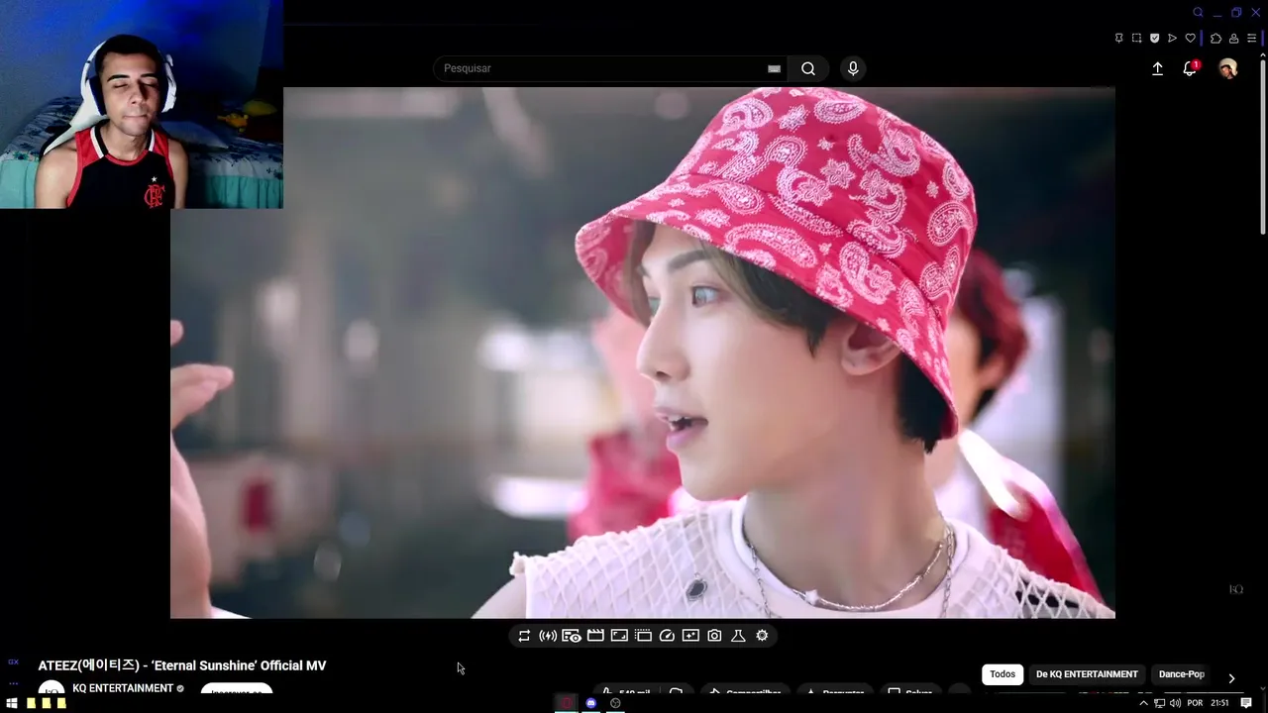Click the volume booster lightning icon
Screen dimensions: 1268x713
548,636
